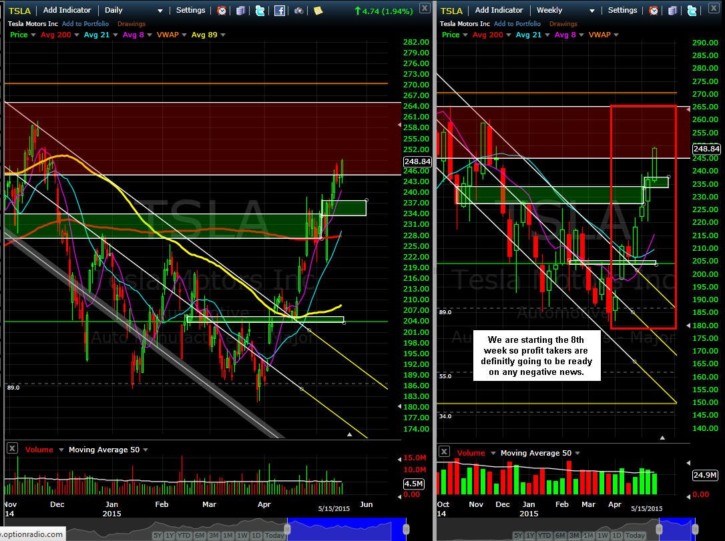Click TSLA ticker symbol in Weekly chart
The height and width of the screenshot is (541, 725).
[x=451, y=11]
